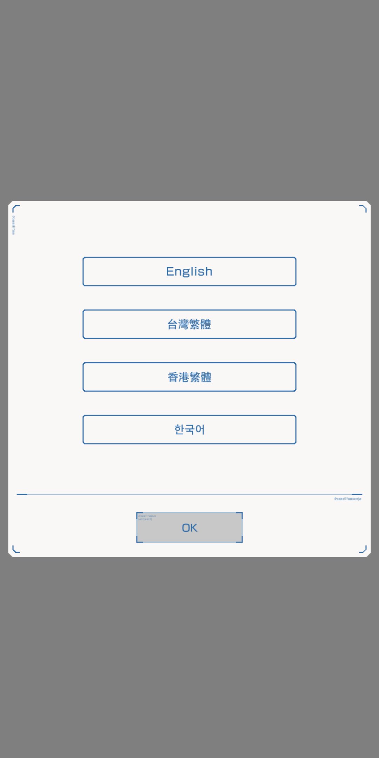Confirm selection with the OK button
Viewport: 379px width, 758px height.
pyautogui.click(x=189, y=528)
